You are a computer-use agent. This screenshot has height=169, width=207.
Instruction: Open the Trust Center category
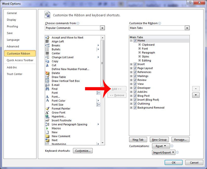click(15, 74)
